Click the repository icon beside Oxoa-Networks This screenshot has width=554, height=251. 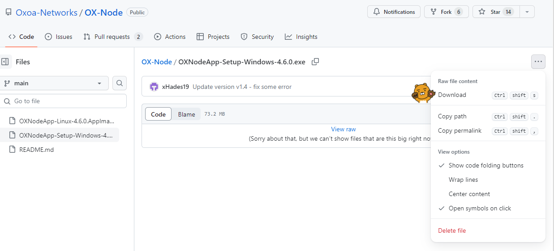tap(9, 13)
